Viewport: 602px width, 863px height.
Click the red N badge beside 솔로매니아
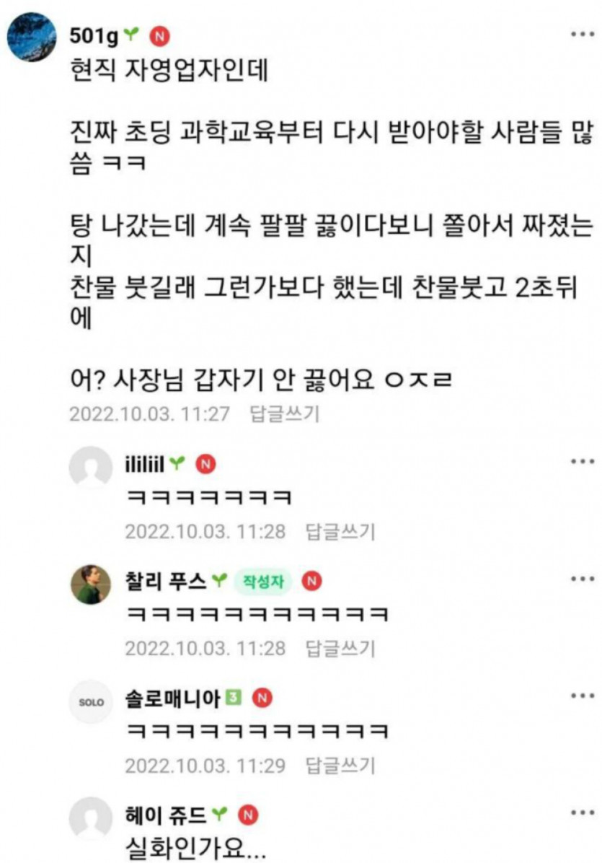pos(262,698)
